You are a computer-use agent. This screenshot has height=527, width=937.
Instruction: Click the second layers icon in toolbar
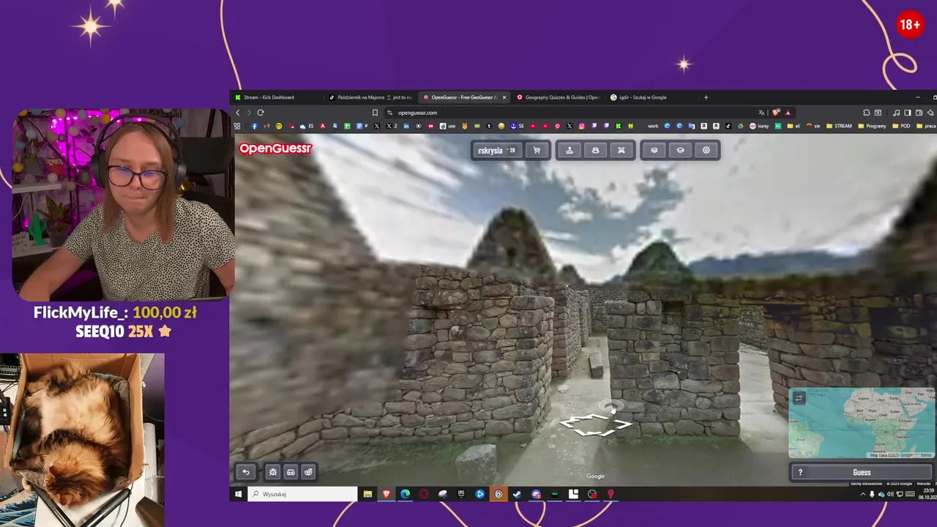680,150
